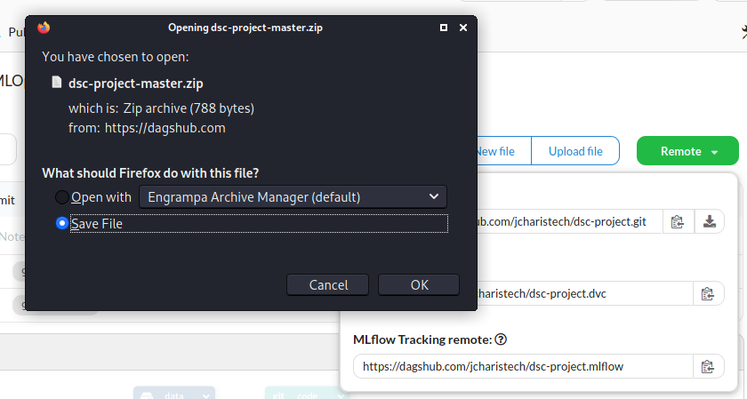Confirm the download with OK
The height and width of the screenshot is (399, 747).
tap(419, 284)
